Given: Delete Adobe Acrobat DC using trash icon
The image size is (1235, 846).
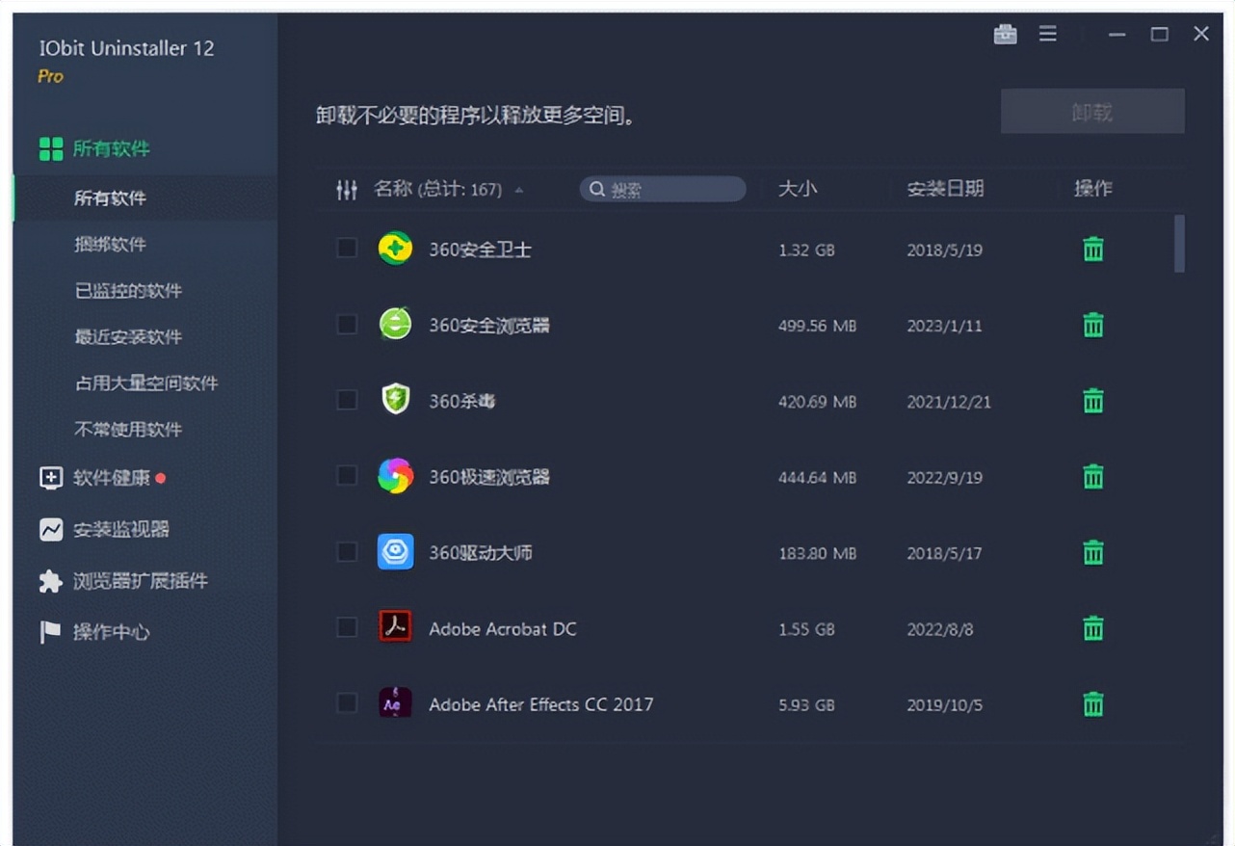Looking at the screenshot, I should pyautogui.click(x=1091, y=627).
